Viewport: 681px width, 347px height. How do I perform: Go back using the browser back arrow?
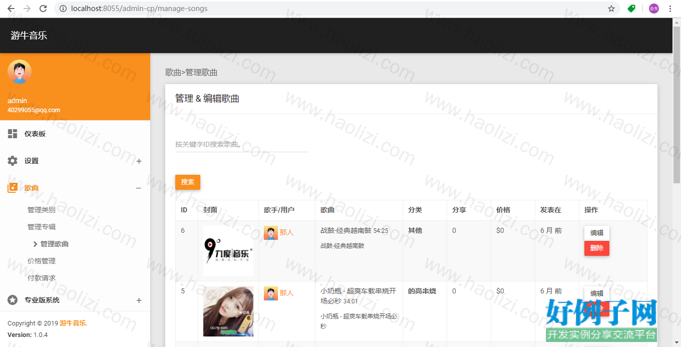tap(11, 9)
